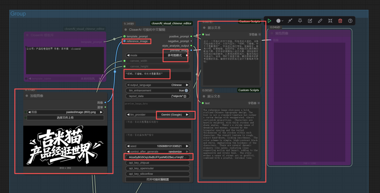
Task: Advance output_language with its right arrow
Action: pyautogui.click(x=187, y=85)
